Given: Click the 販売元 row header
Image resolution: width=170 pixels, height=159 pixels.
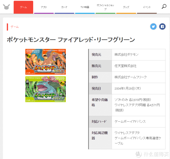Looking at the screenshot, I should click(x=100, y=66).
